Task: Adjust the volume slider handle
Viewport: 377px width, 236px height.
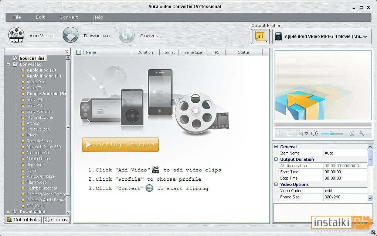Action: [x=331, y=133]
